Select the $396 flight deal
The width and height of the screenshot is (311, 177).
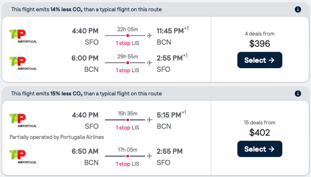tap(259, 60)
